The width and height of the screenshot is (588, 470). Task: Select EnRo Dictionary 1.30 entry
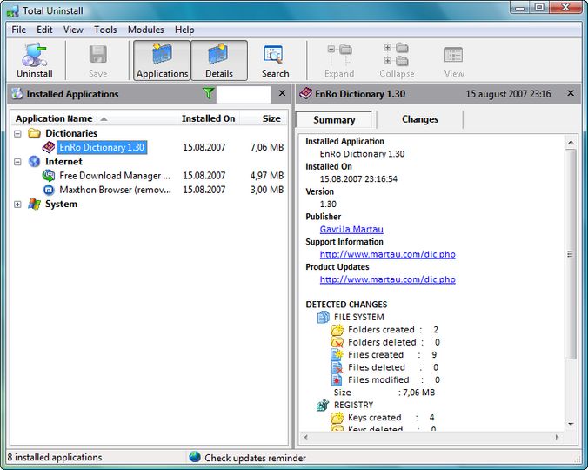[102, 147]
